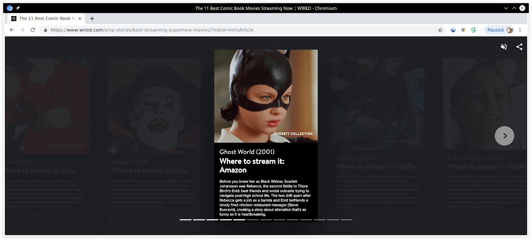Click 'Where to stream it: Amazon' heading
Image resolution: width=532 pixels, height=240 pixels.
point(252,165)
